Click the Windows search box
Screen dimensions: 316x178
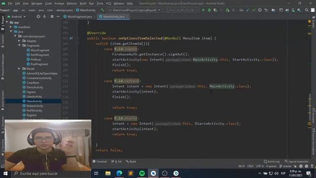point(51,174)
